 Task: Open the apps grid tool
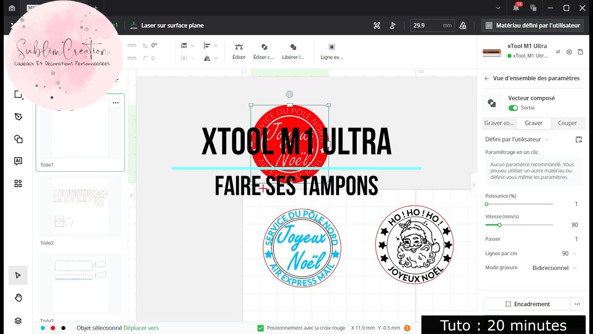18,183
